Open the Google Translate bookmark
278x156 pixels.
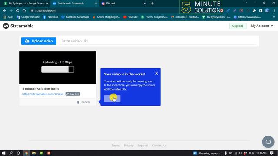click(28, 17)
